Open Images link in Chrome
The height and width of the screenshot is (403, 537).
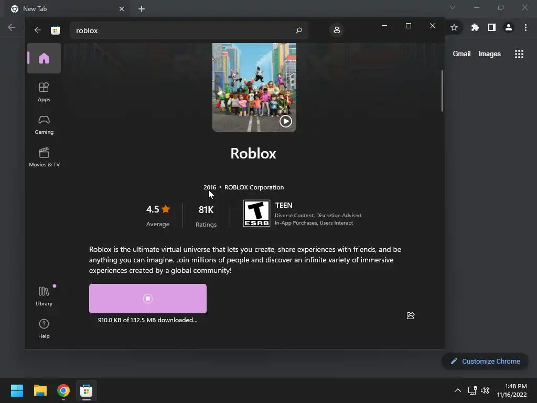489,54
